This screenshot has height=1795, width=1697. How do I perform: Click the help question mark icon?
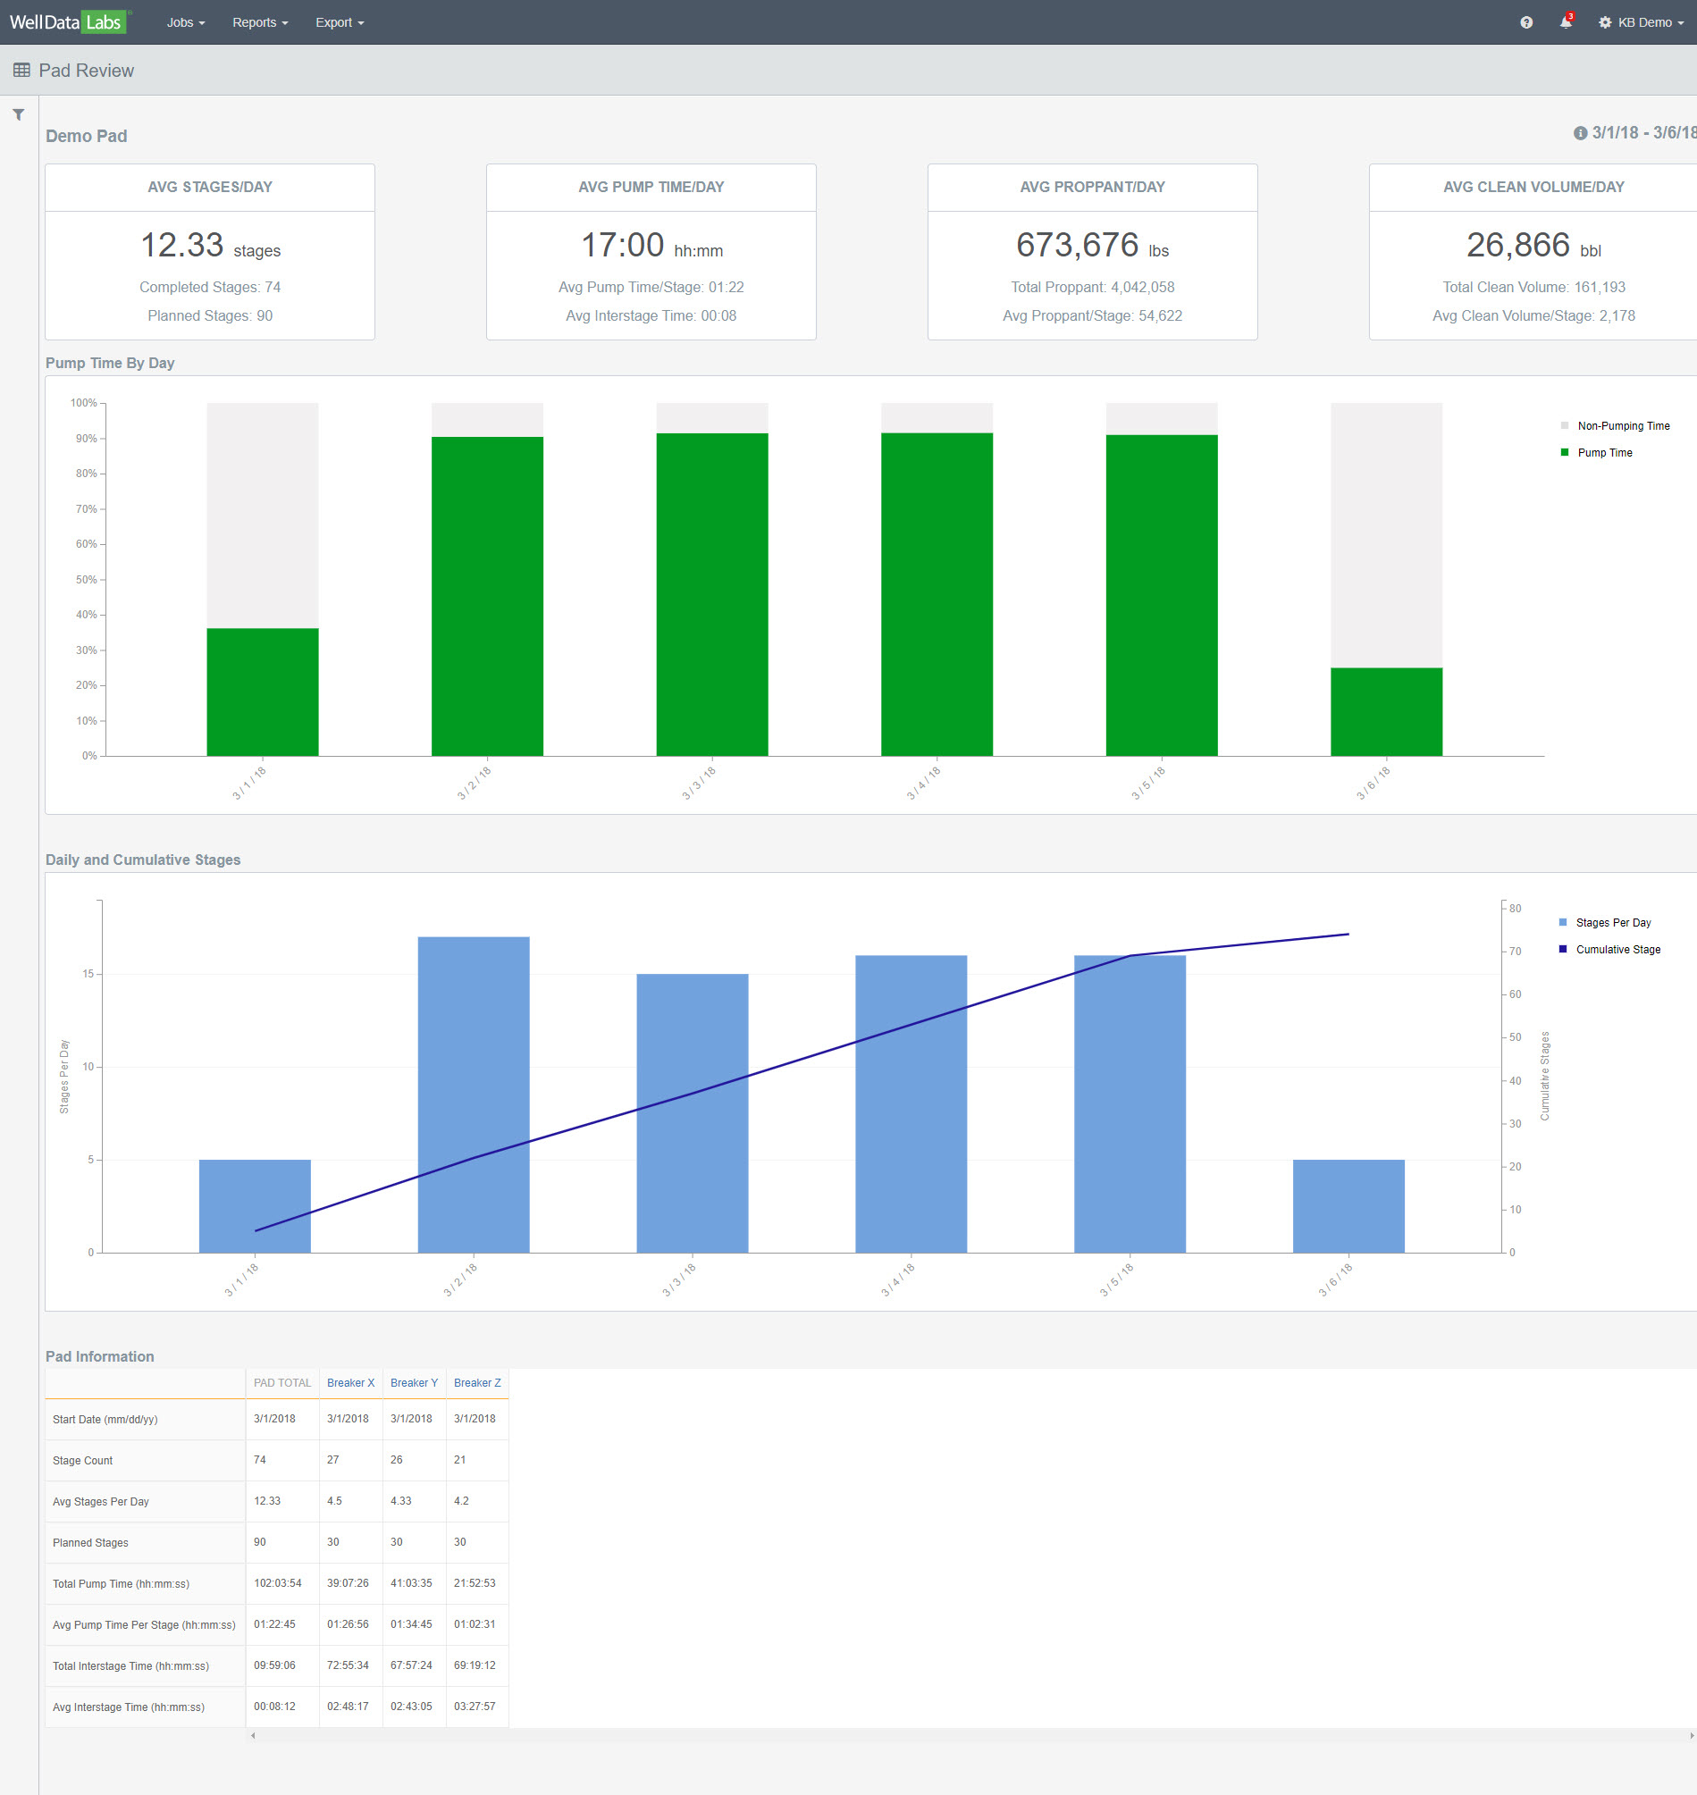coord(1526,22)
